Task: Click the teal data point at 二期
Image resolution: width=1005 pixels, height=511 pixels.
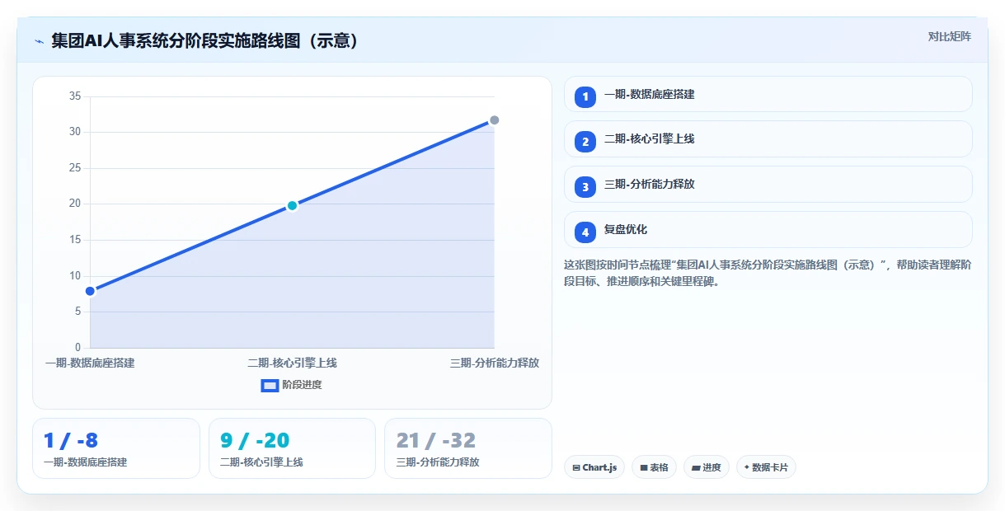Action: [x=292, y=205]
